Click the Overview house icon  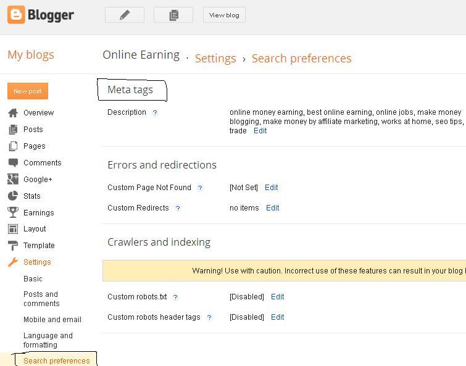point(13,113)
